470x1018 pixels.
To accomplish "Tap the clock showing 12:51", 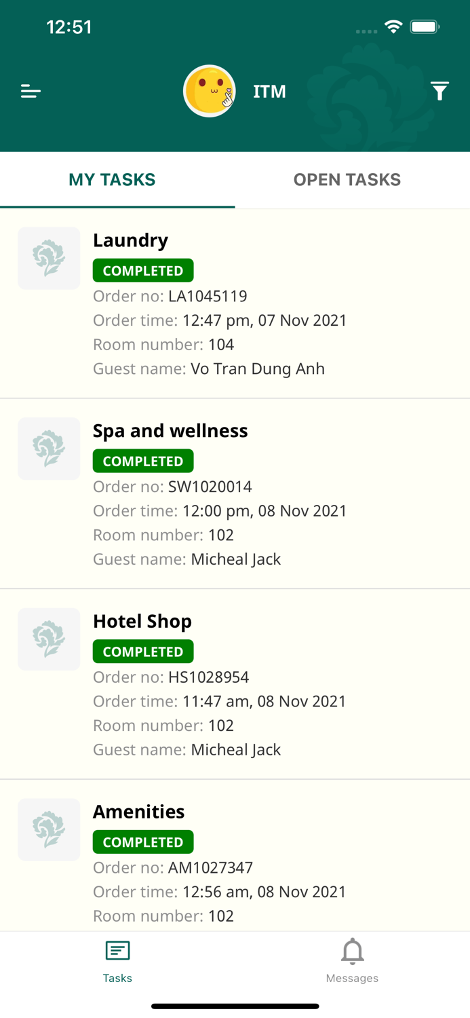I will coord(69,27).
